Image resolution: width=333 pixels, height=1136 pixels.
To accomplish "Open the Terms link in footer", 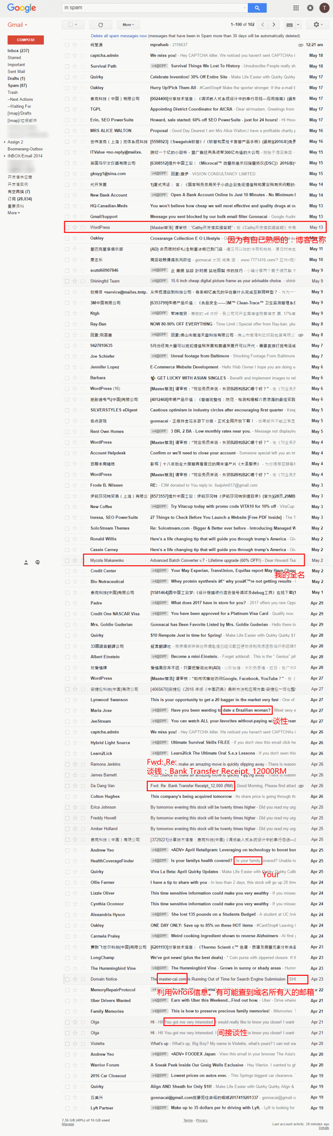I will click(188, 1120).
